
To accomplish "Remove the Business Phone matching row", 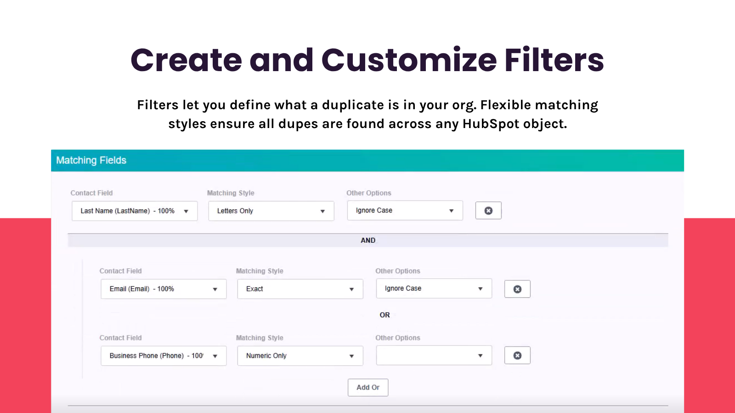I will [517, 356].
